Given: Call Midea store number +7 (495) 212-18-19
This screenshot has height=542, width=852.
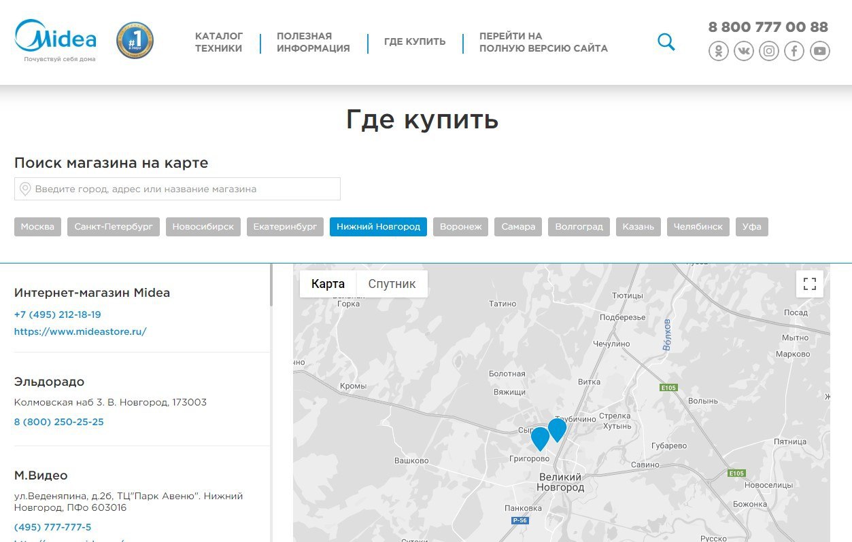Looking at the screenshot, I should (x=57, y=314).
